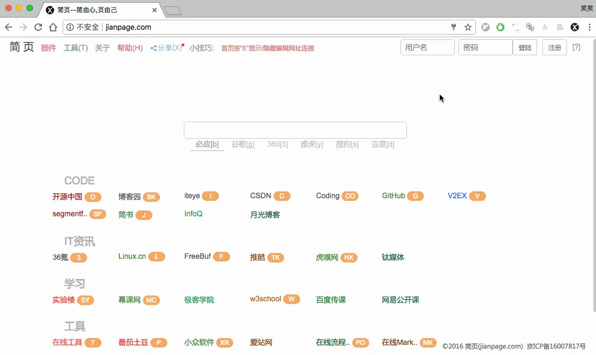
Task: Open the 番茄土豆 link
Action: point(133,342)
